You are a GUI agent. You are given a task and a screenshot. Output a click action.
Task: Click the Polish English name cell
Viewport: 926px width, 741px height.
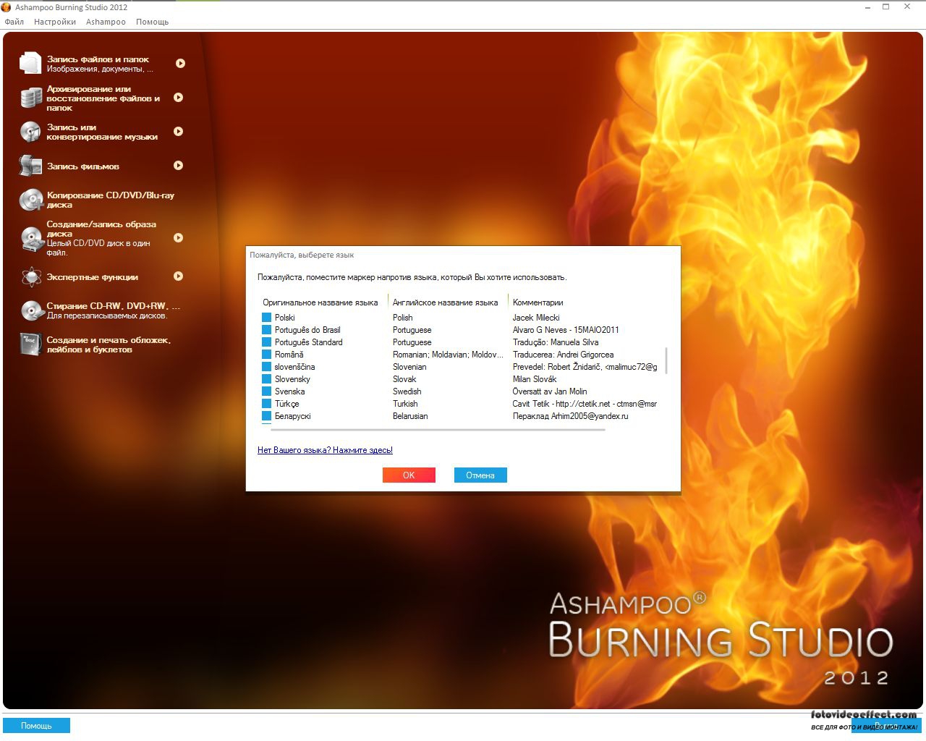pos(403,318)
